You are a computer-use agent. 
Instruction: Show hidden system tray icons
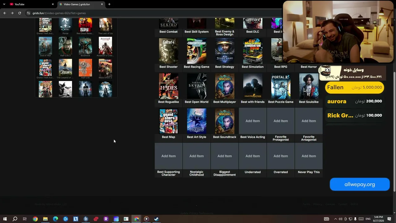coord(335,219)
